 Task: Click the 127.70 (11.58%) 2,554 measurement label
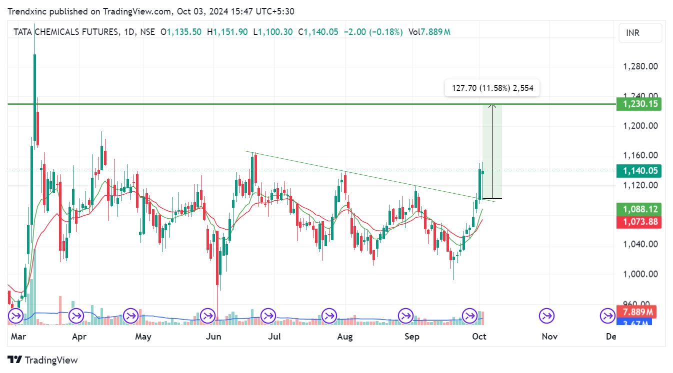[492, 88]
